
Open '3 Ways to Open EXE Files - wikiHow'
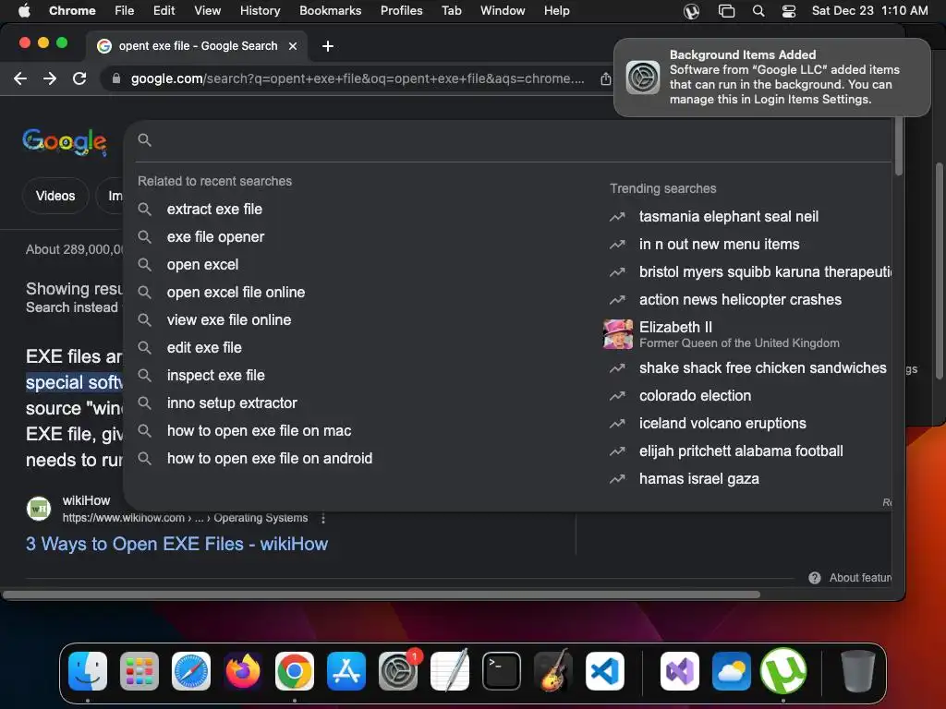(176, 544)
